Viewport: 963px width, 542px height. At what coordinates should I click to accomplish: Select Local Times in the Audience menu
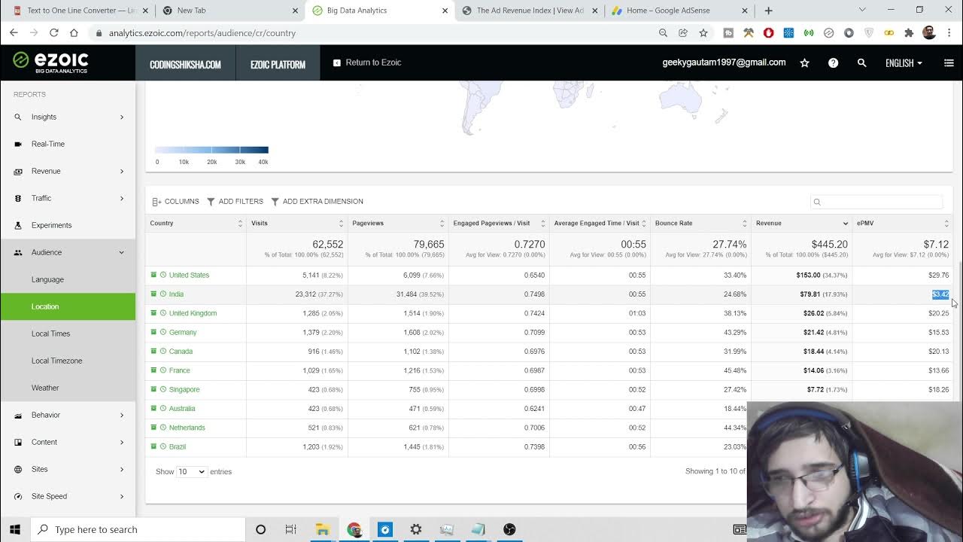point(50,333)
